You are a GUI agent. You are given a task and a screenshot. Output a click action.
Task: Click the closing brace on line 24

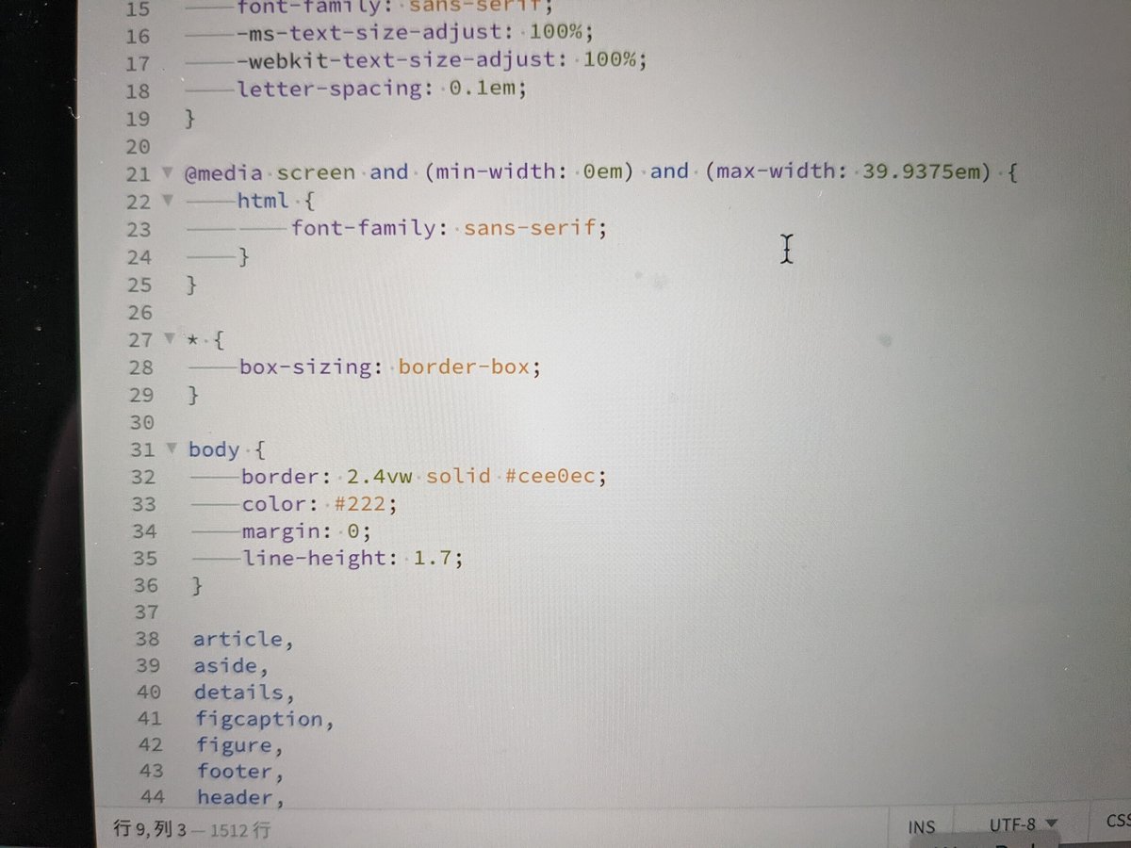(245, 256)
